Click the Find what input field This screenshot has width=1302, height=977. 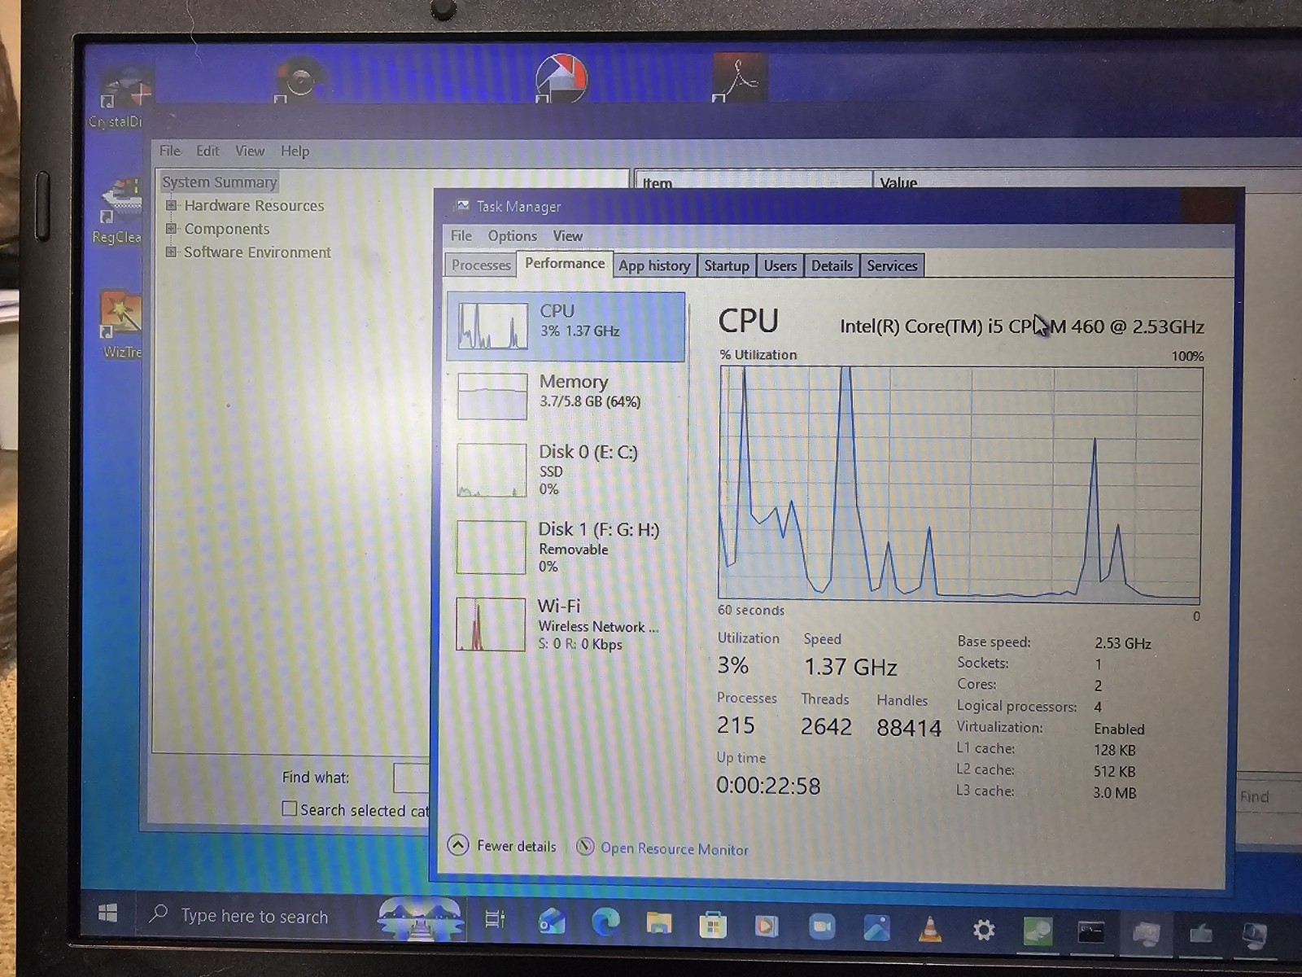412,778
